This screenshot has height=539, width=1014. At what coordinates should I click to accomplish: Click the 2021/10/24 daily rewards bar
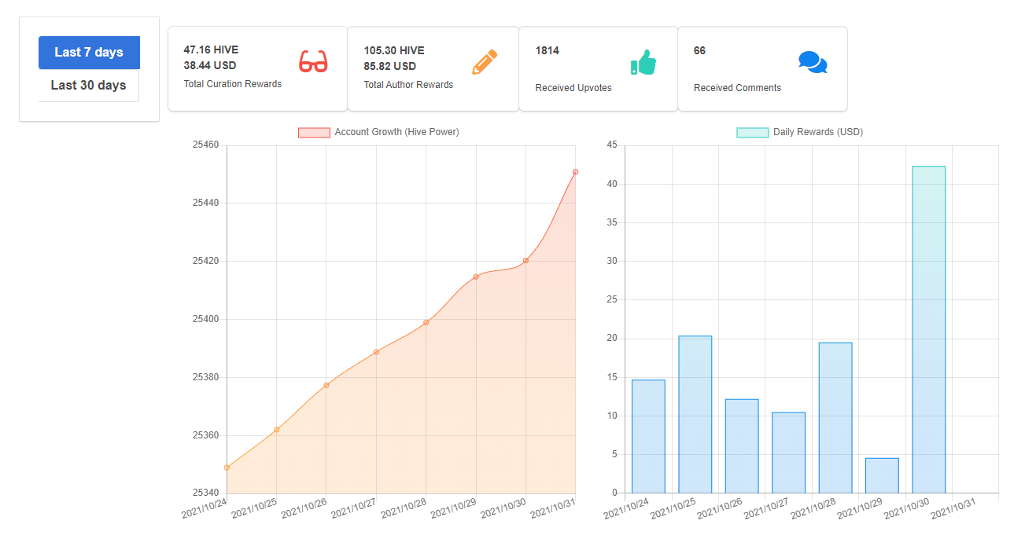click(x=648, y=437)
